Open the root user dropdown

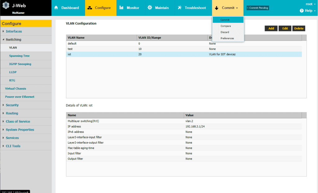pyautogui.click(x=311, y=4)
